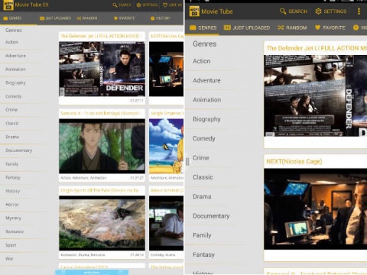
Task: Choose Crime genre in left EX sidebar
Action: (x=11, y=110)
